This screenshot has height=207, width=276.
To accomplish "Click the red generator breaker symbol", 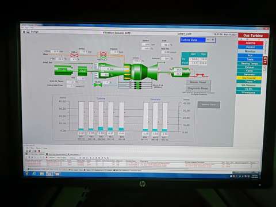I will [x=201, y=75].
